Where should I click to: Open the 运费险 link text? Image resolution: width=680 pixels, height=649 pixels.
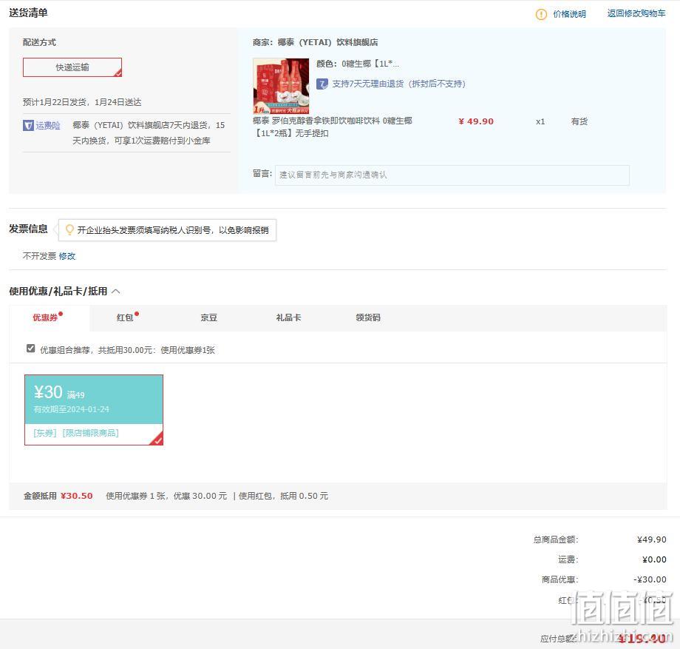(x=48, y=126)
